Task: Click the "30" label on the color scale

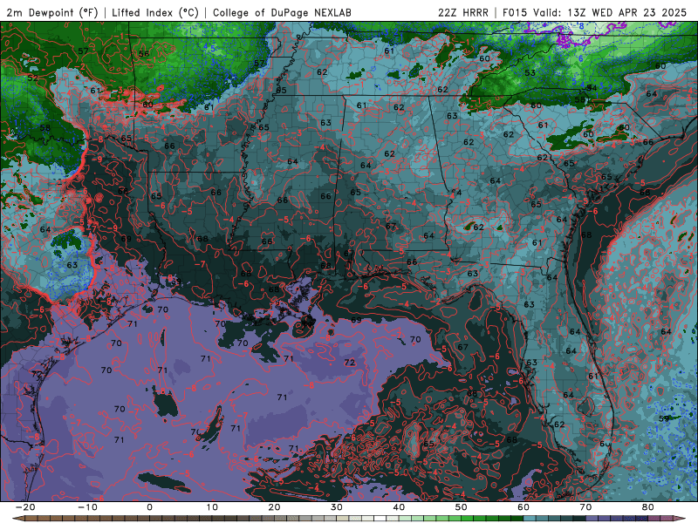Action: (337, 507)
